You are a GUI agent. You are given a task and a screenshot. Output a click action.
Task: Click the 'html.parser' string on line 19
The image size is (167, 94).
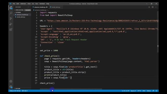point(91,61)
